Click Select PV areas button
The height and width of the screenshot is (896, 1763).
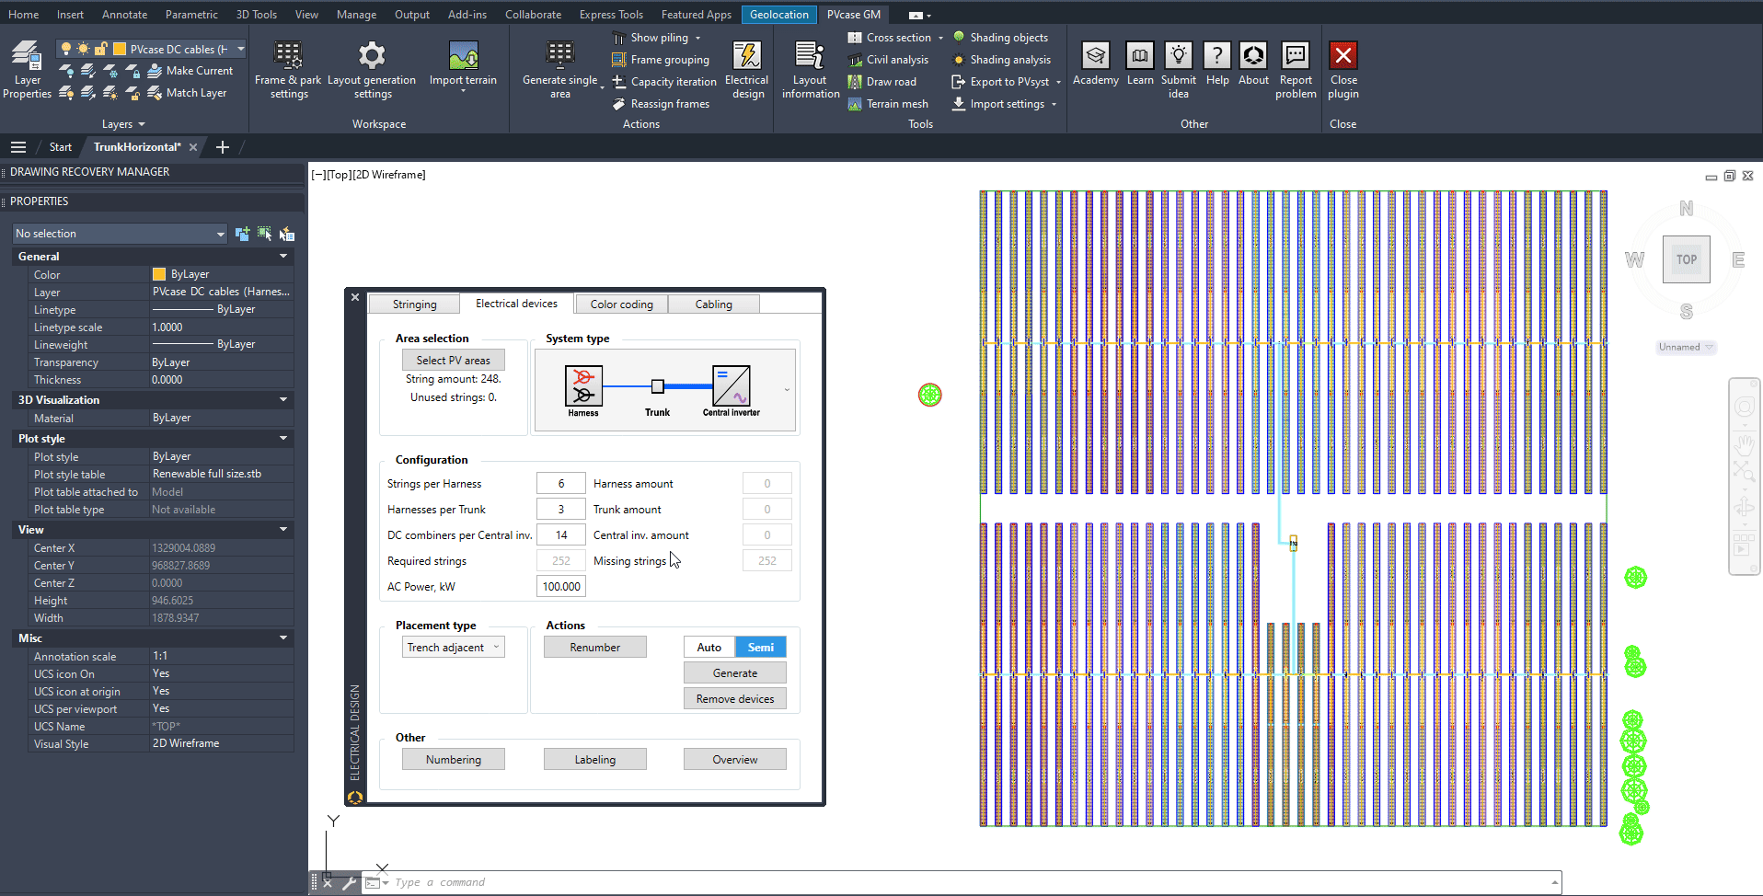pyautogui.click(x=454, y=361)
